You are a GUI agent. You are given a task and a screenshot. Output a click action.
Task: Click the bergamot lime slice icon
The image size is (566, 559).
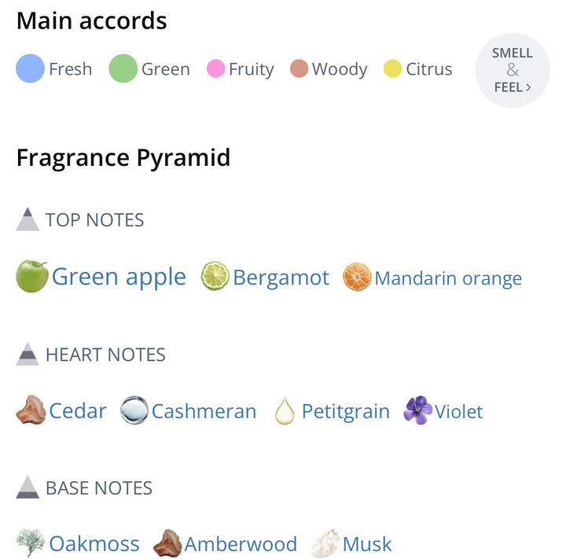pyautogui.click(x=215, y=276)
